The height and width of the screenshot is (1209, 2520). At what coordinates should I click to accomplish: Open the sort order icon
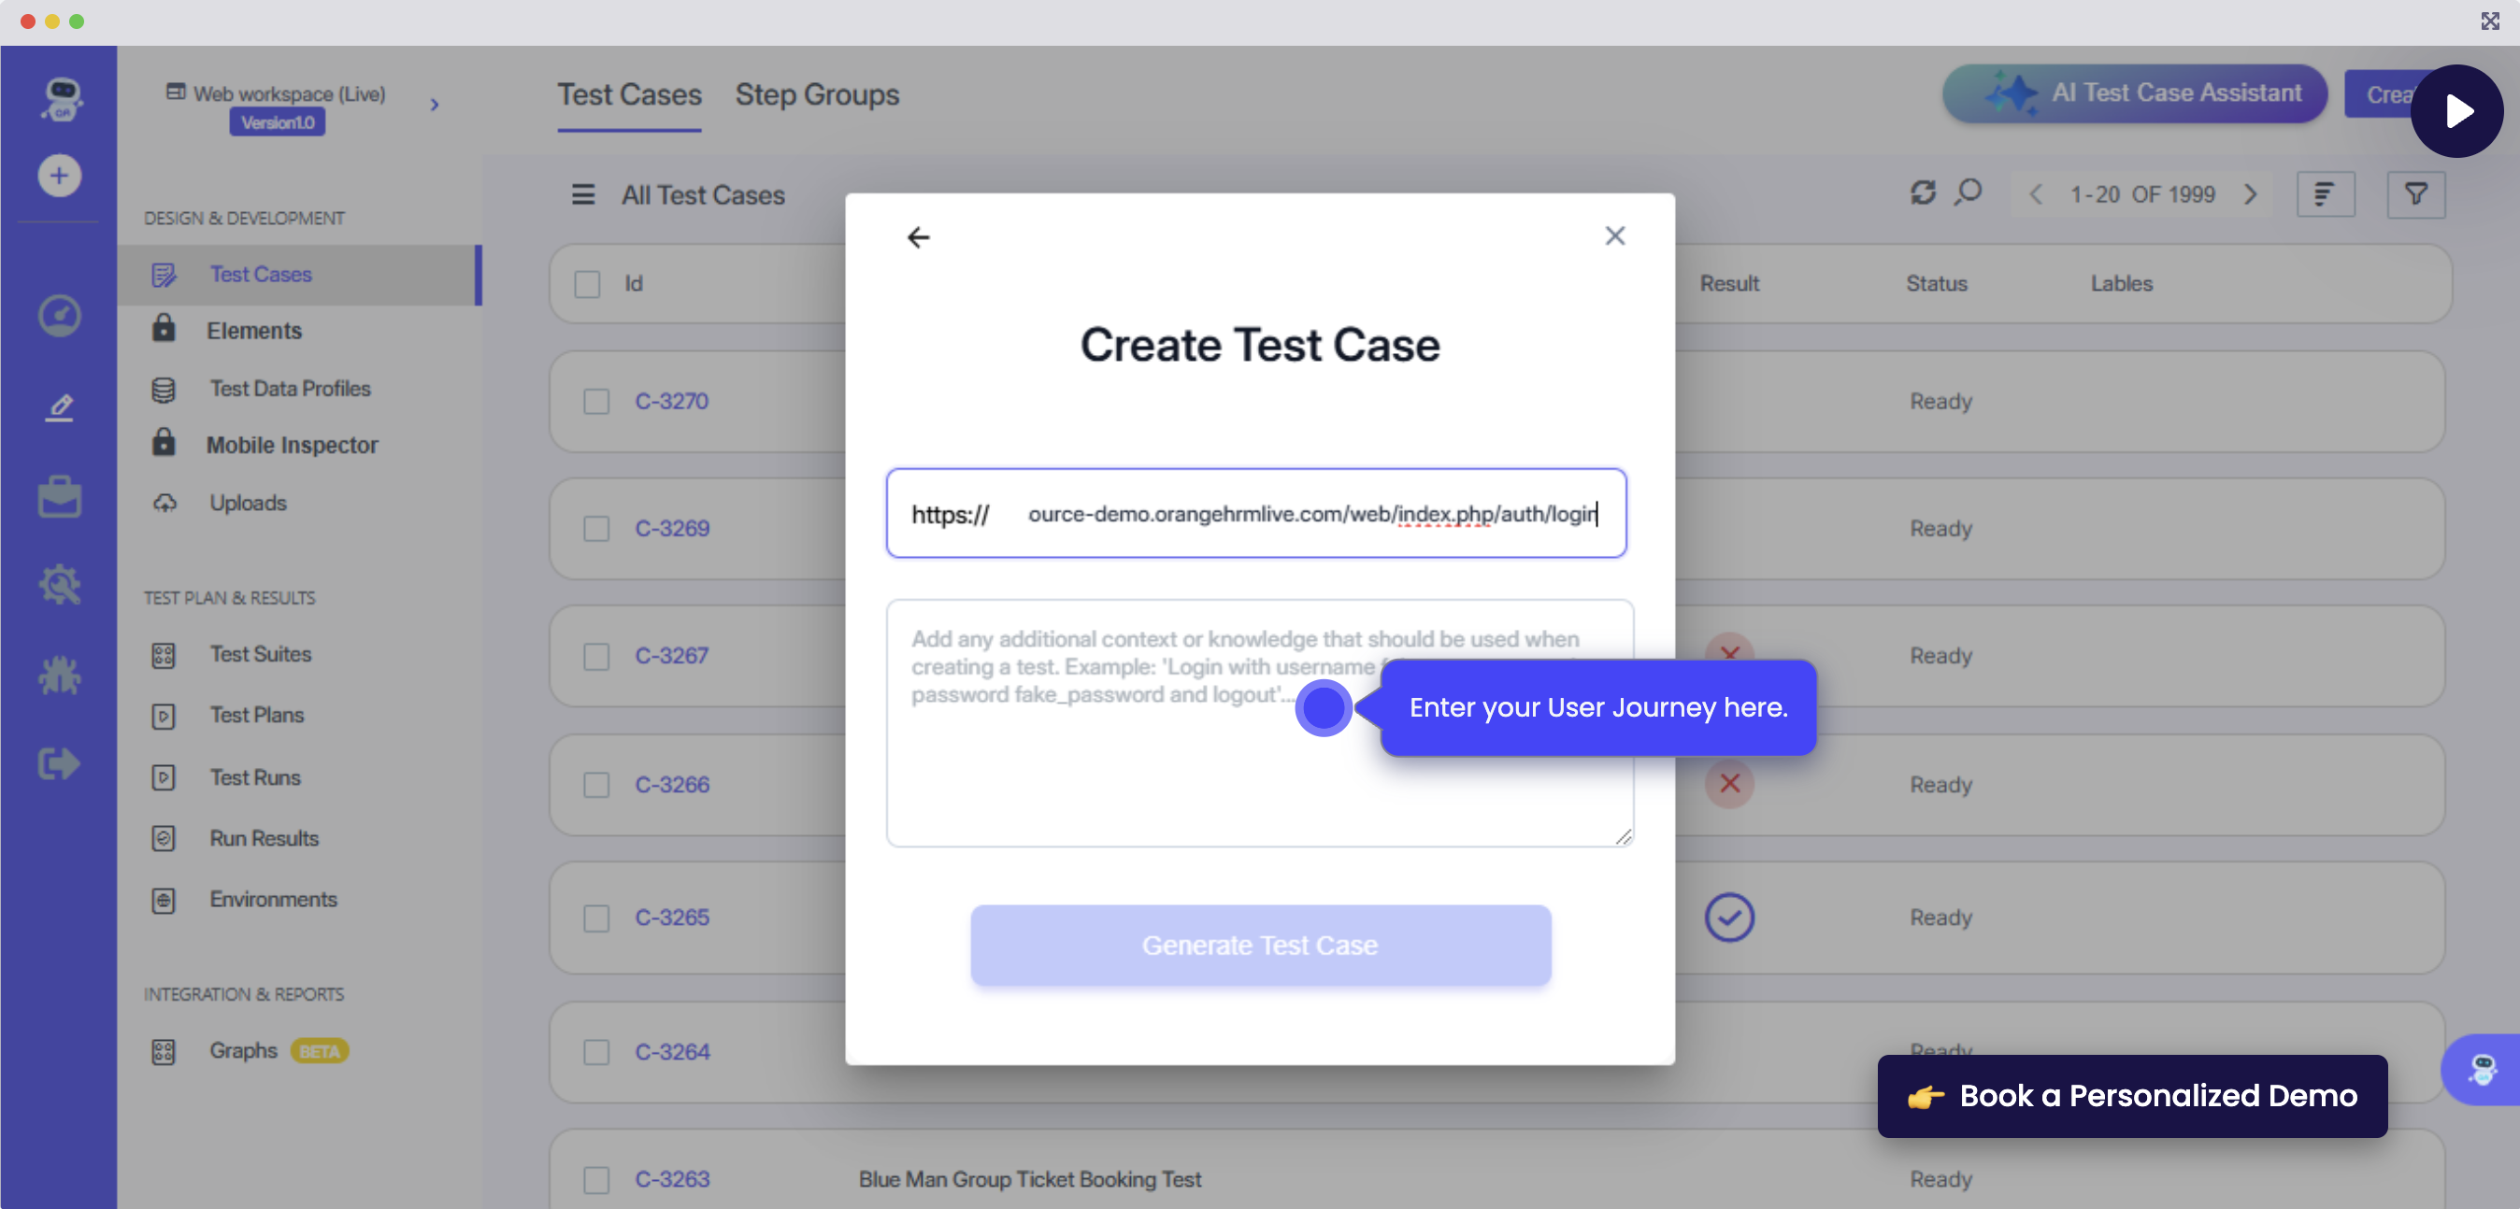[2325, 193]
